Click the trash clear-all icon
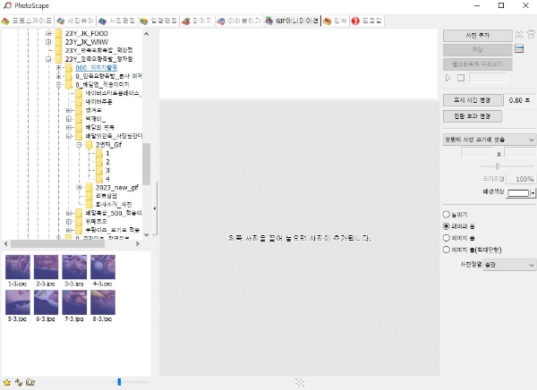 click(x=531, y=34)
